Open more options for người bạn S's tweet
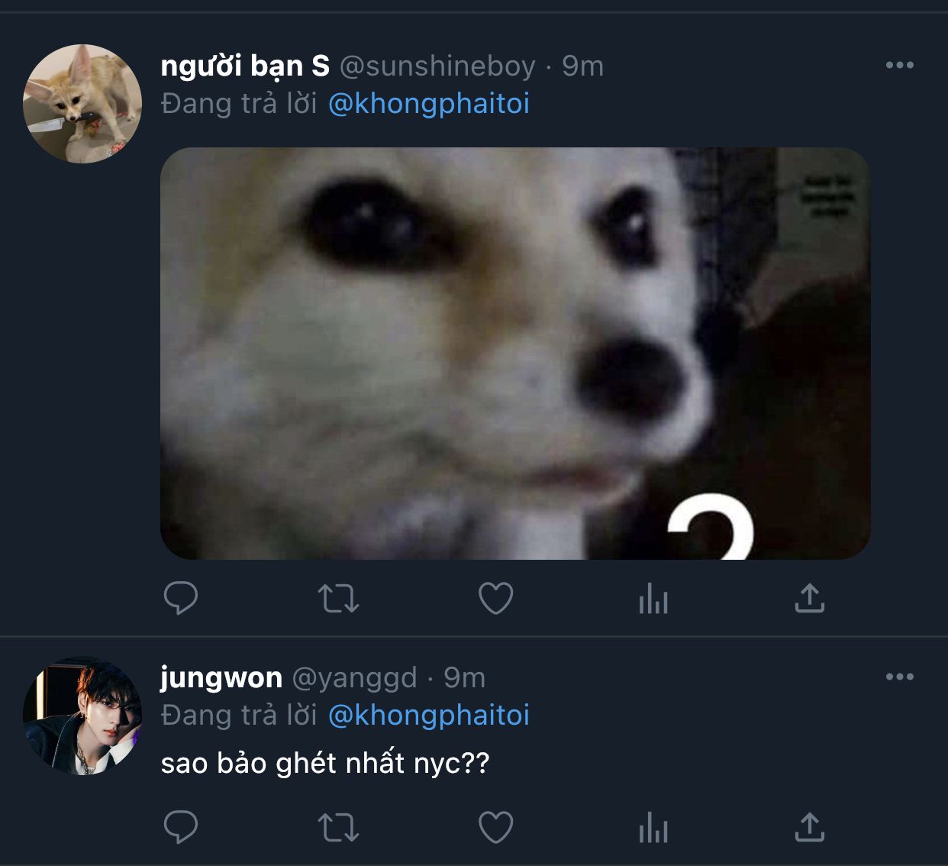This screenshot has width=948, height=866. pyautogui.click(x=899, y=66)
